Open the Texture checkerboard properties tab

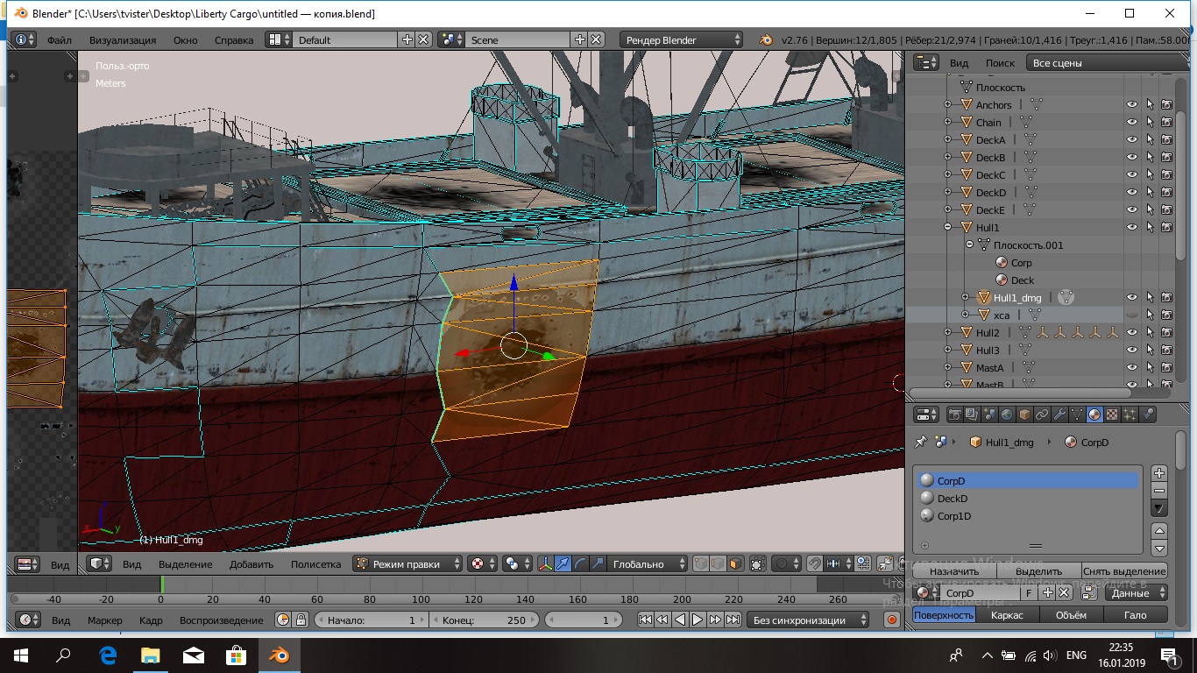[x=1112, y=414]
